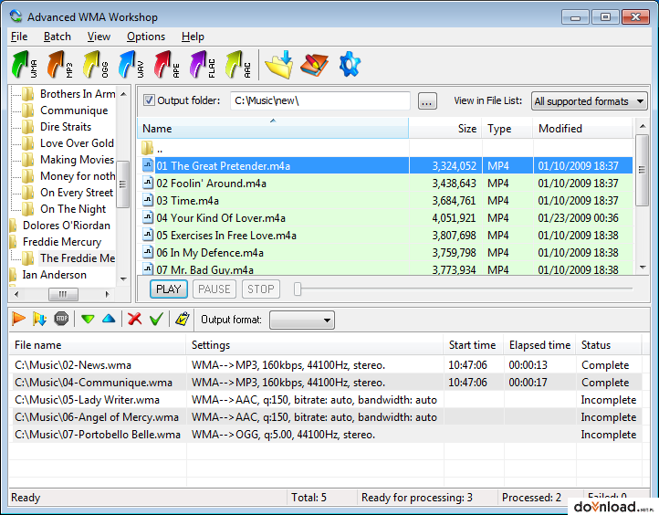Screen dimensions: 659x515
Task: Sort file list by Type column header
Action: coord(507,128)
